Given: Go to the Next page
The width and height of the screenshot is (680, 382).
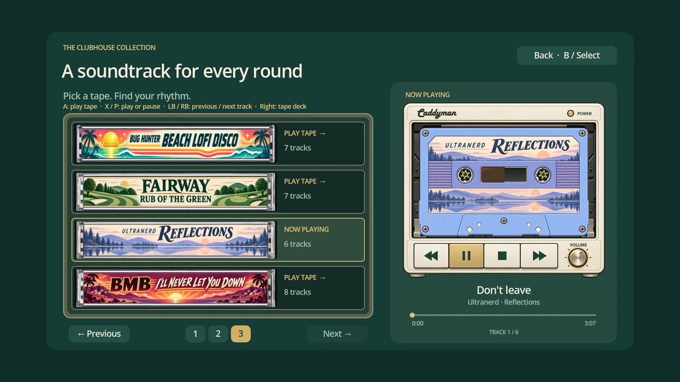Looking at the screenshot, I should pyautogui.click(x=337, y=334).
